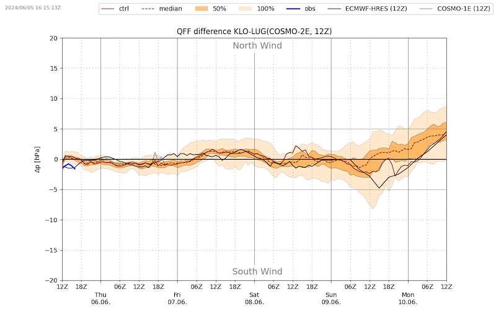The height and width of the screenshot is (315, 496).
Task: Click the 'ctrl' legend label
Action: (123, 9)
